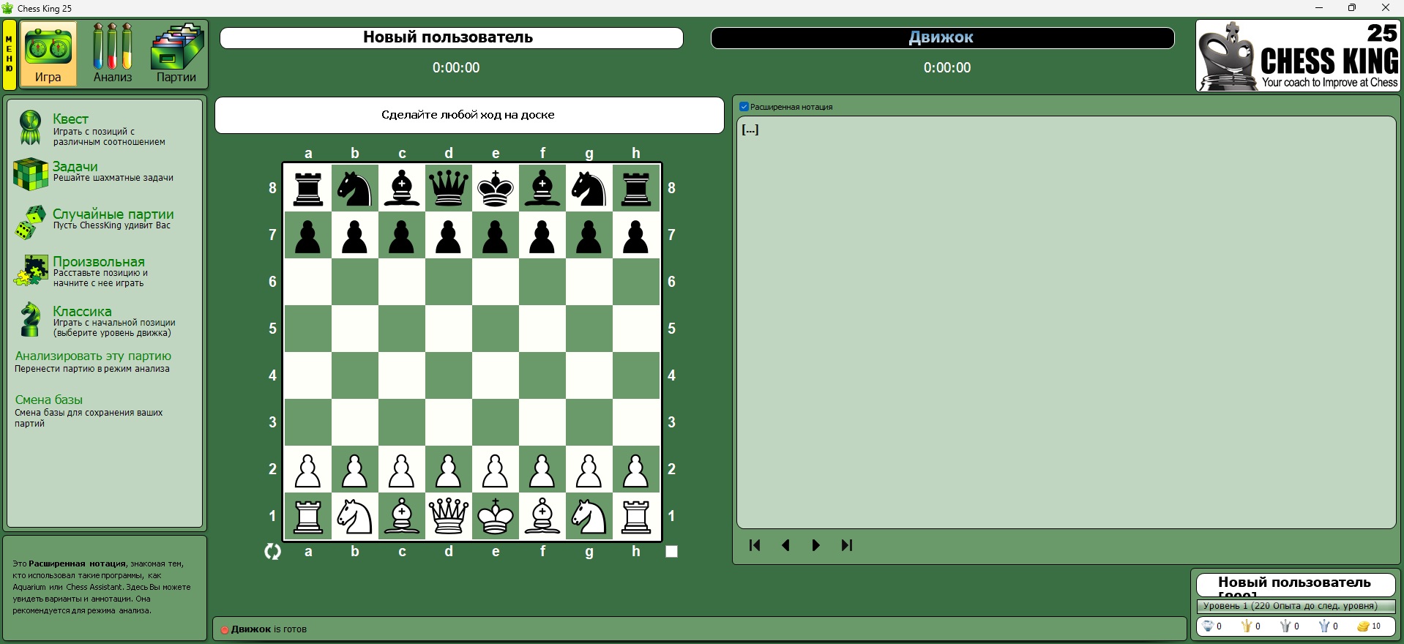Click the Случайные партии dice icon
The height and width of the screenshot is (644, 1404).
[x=30, y=222]
